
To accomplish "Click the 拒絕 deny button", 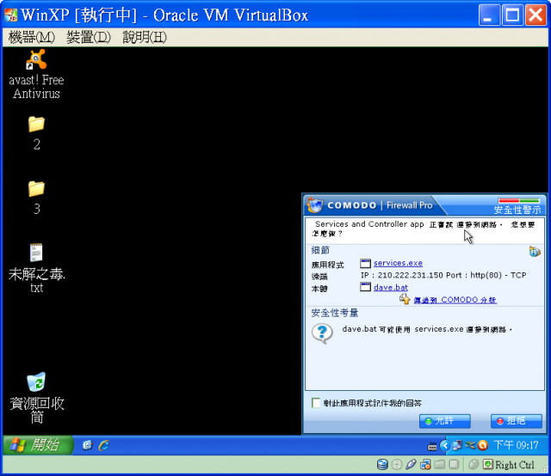I will point(517,421).
